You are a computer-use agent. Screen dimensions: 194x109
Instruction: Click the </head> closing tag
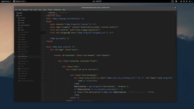coord(49,41)
